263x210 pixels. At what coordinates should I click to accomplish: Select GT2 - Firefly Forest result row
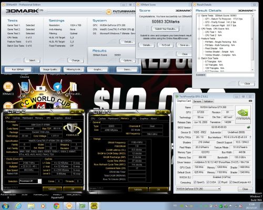[220, 22]
